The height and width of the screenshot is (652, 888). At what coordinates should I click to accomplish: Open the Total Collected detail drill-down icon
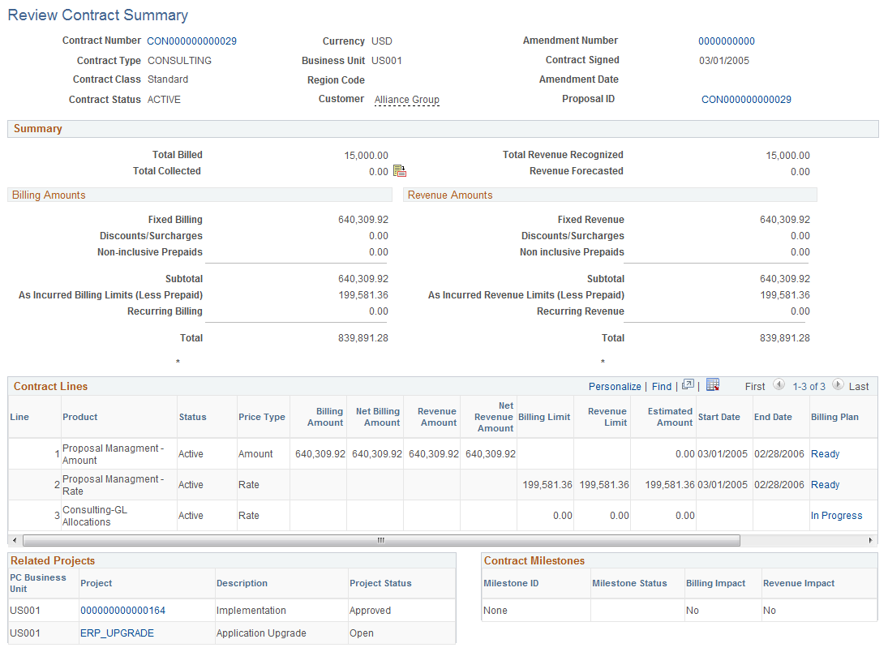pos(398,170)
